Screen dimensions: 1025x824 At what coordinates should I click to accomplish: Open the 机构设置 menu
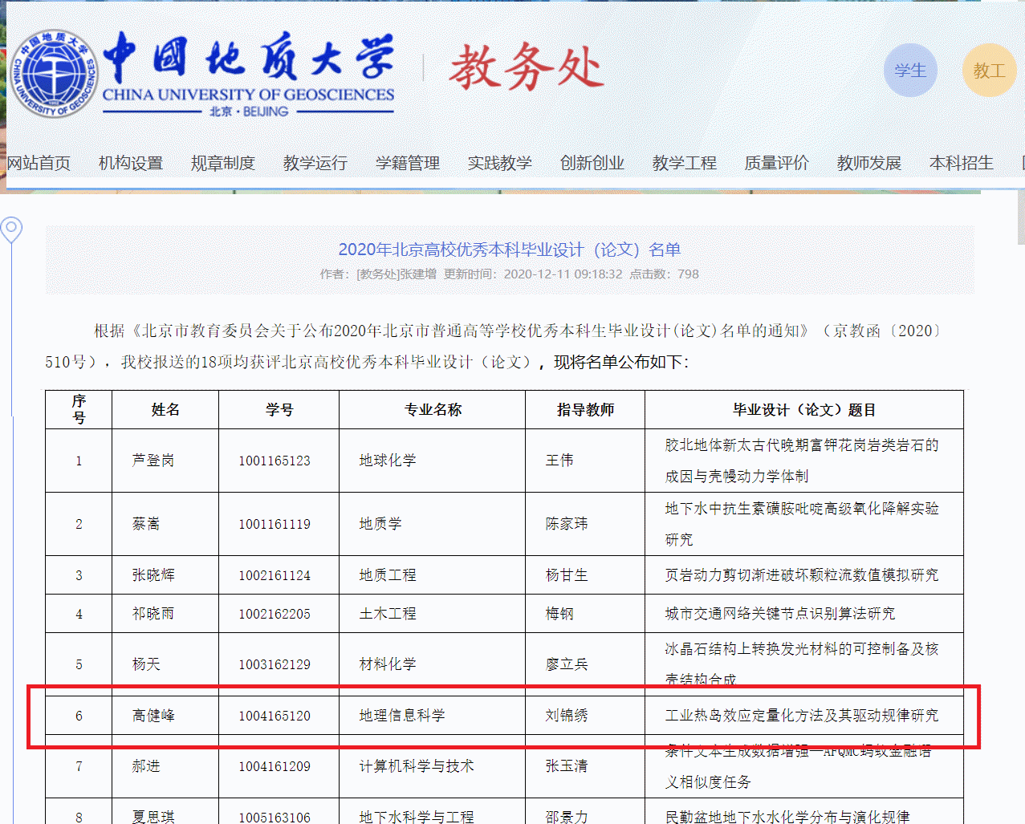click(131, 163)
